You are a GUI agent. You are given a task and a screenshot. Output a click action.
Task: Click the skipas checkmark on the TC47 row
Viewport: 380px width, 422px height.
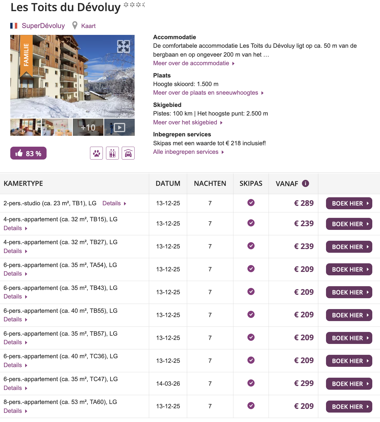tap(251, 383)
